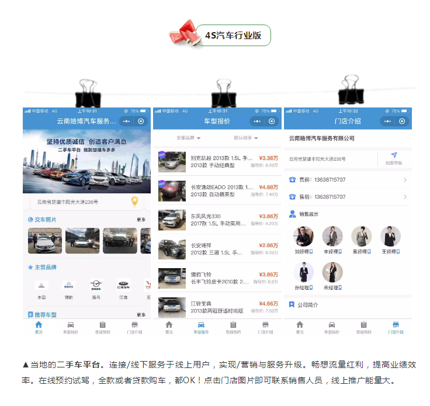Screen dimensions: 430x406
Task: Select the 海马 brand logo
Action: (96, 285)
